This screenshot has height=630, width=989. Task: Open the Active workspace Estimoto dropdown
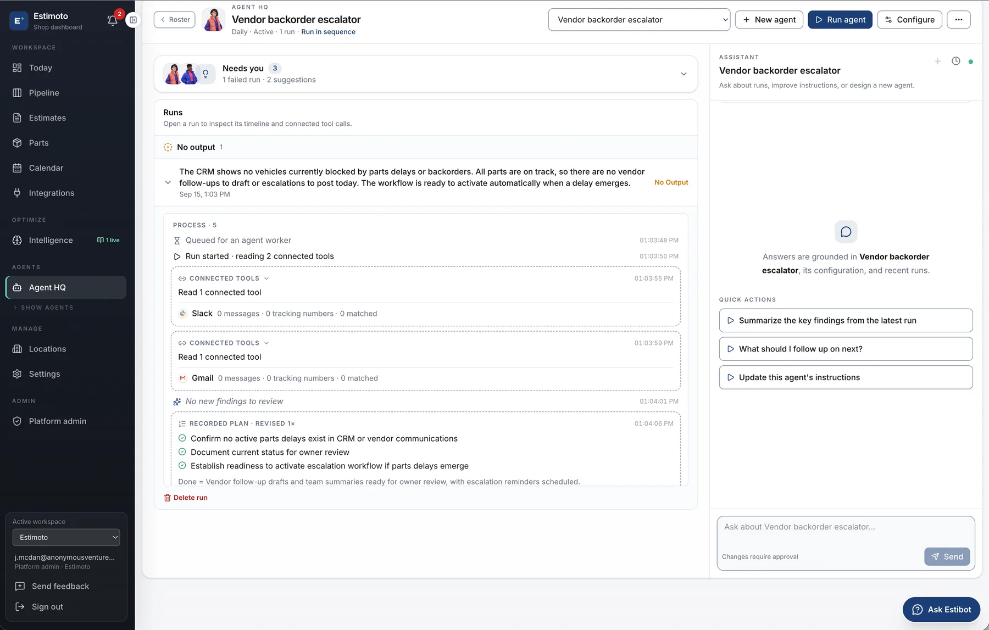point(66,538)
